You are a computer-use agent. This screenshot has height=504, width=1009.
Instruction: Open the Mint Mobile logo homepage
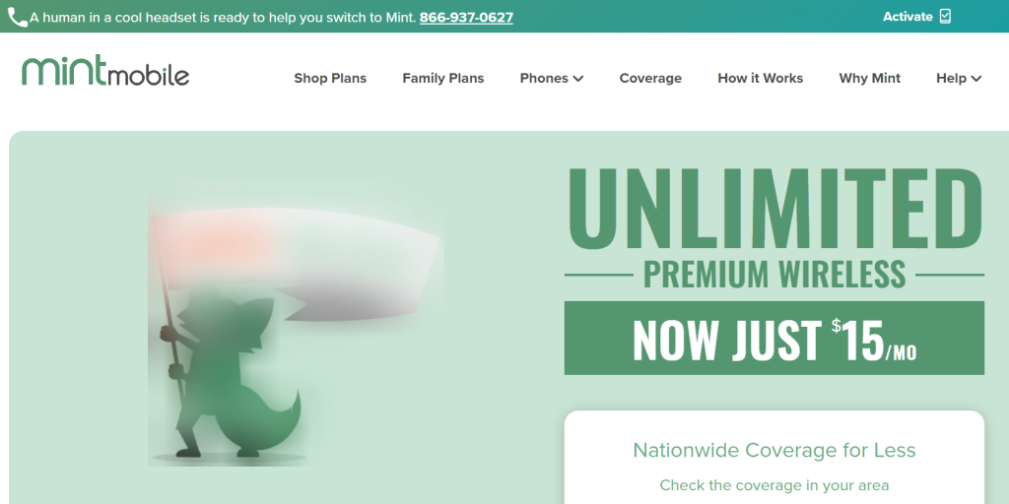point(105,70)
